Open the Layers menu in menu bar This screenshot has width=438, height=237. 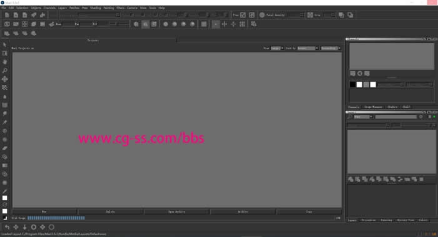pos(63,8)
